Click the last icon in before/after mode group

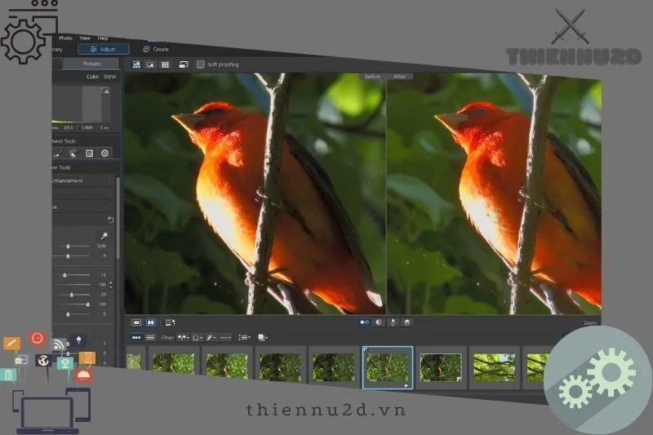407,322
